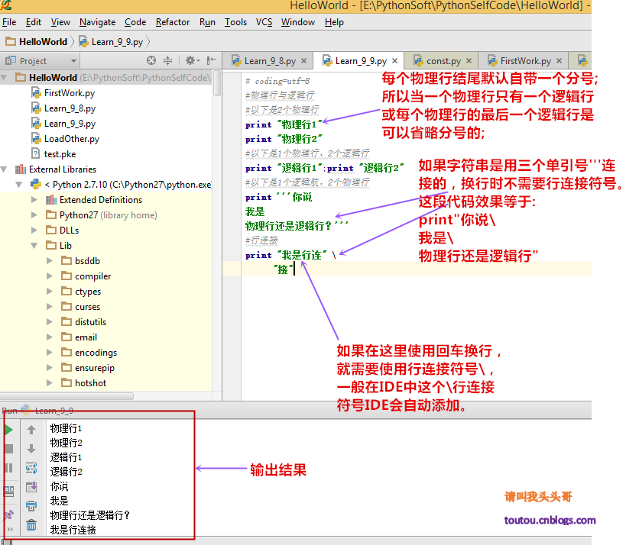This screenshot has height=545, width=626.
Task: Open the Edit menu
Action: point(34,22)
